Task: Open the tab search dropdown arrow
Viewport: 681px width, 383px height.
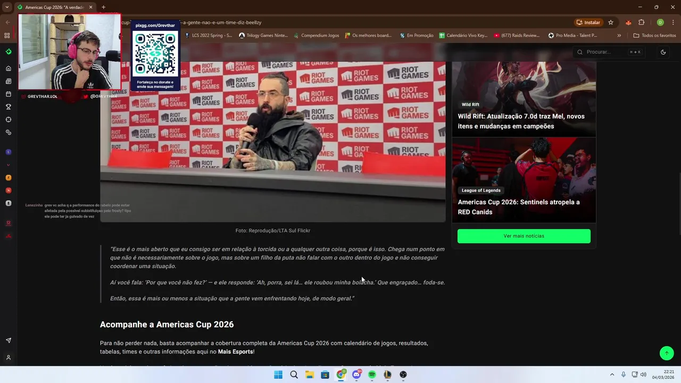Action: (7, 7)
